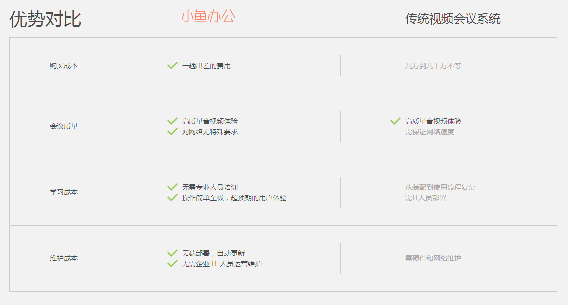Click the 小鱼办公 column heading
The width and height of the screenshot is (568, 305).
(208, 17)
